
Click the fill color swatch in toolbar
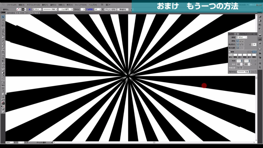click(x=2, y=102)
